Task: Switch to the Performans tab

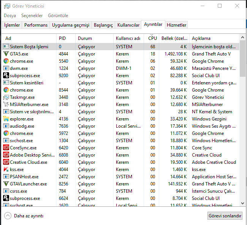Action: click(36, 25)
